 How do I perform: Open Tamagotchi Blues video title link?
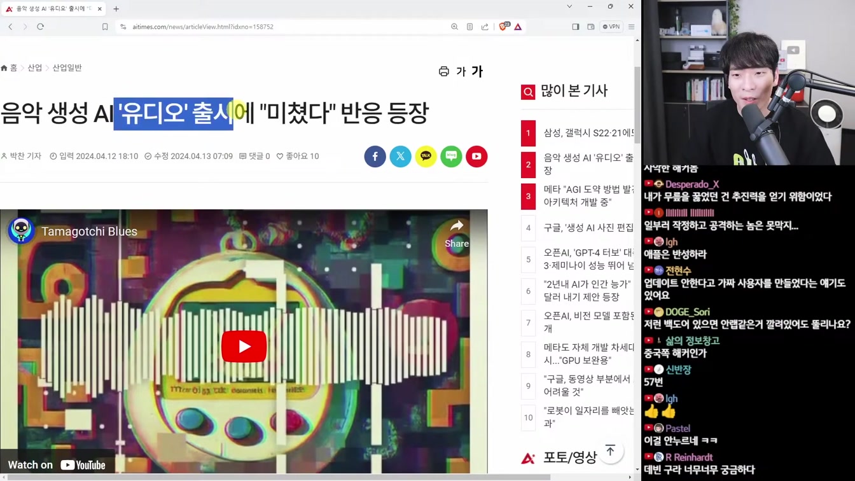click(x=89, y=232)
